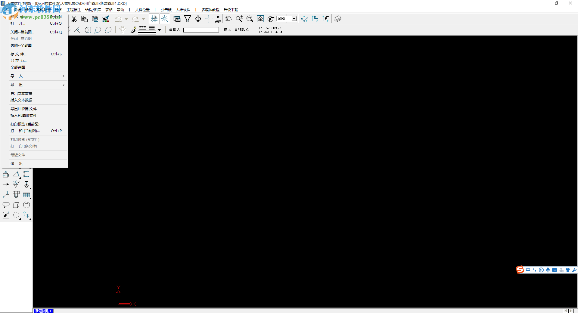Select the bolt fastener tool

(x=16, y=195)
